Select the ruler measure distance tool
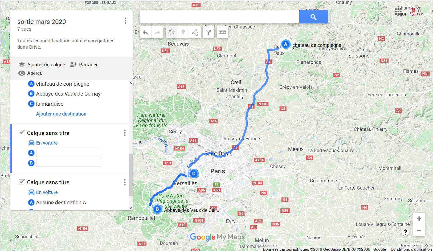 (222, 32)
